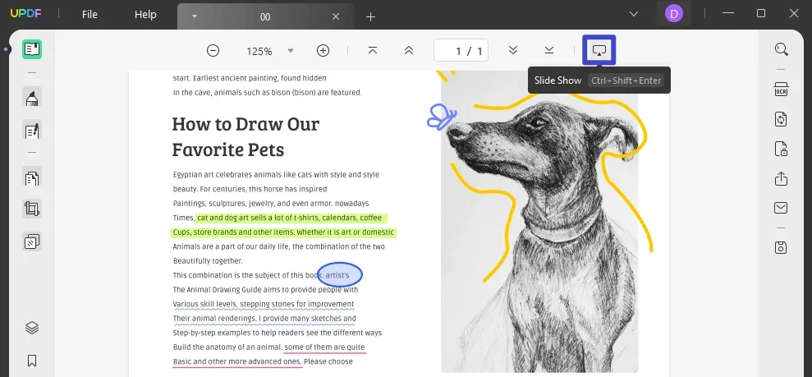Click the zoom out minus button
Image resolution: width=812 pixels, height=377 pixels.
[213, 50]
